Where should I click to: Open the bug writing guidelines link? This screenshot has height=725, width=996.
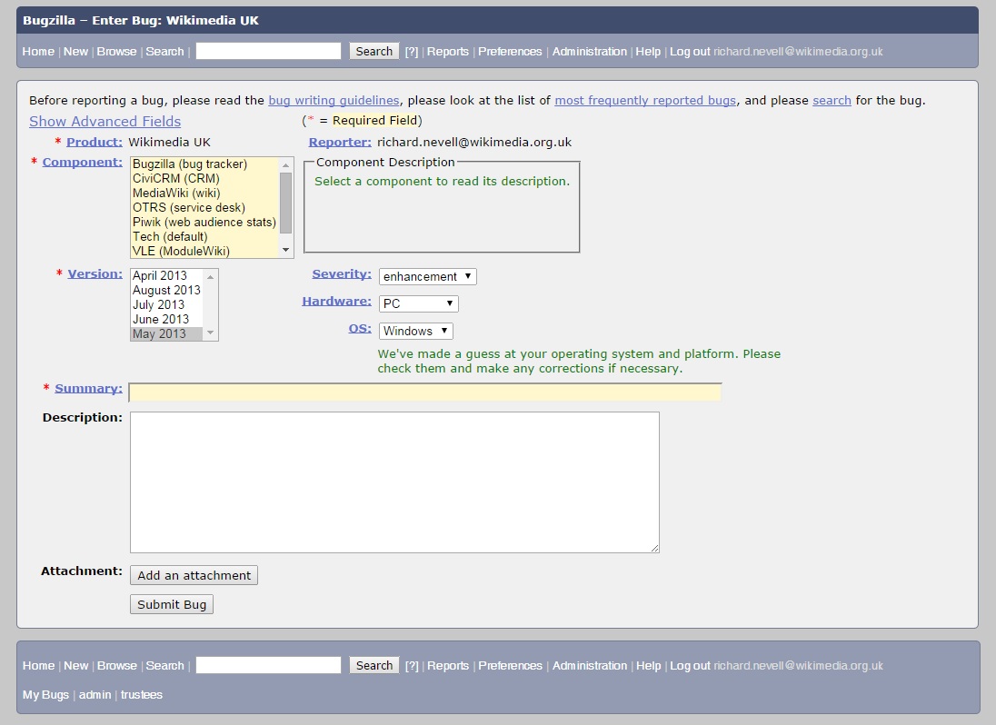pos(334,100)
